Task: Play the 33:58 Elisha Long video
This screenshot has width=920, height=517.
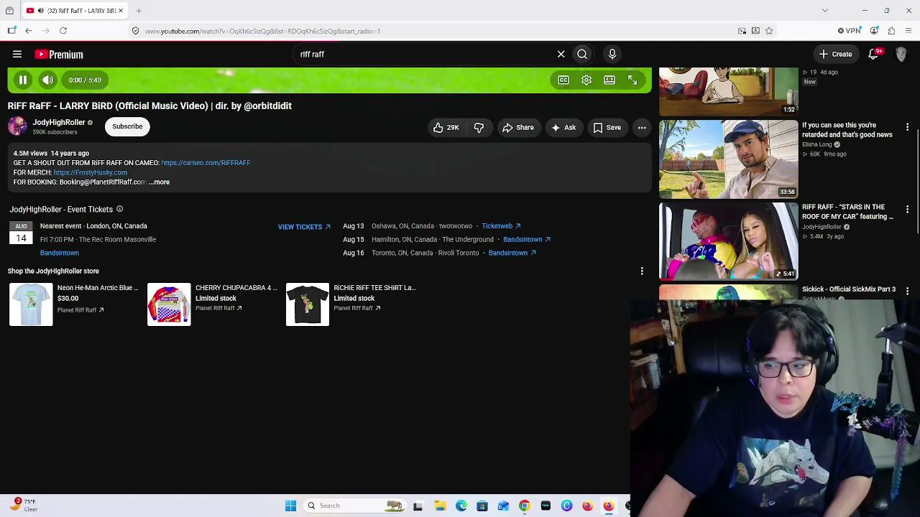Action: [x=728, y=159]
